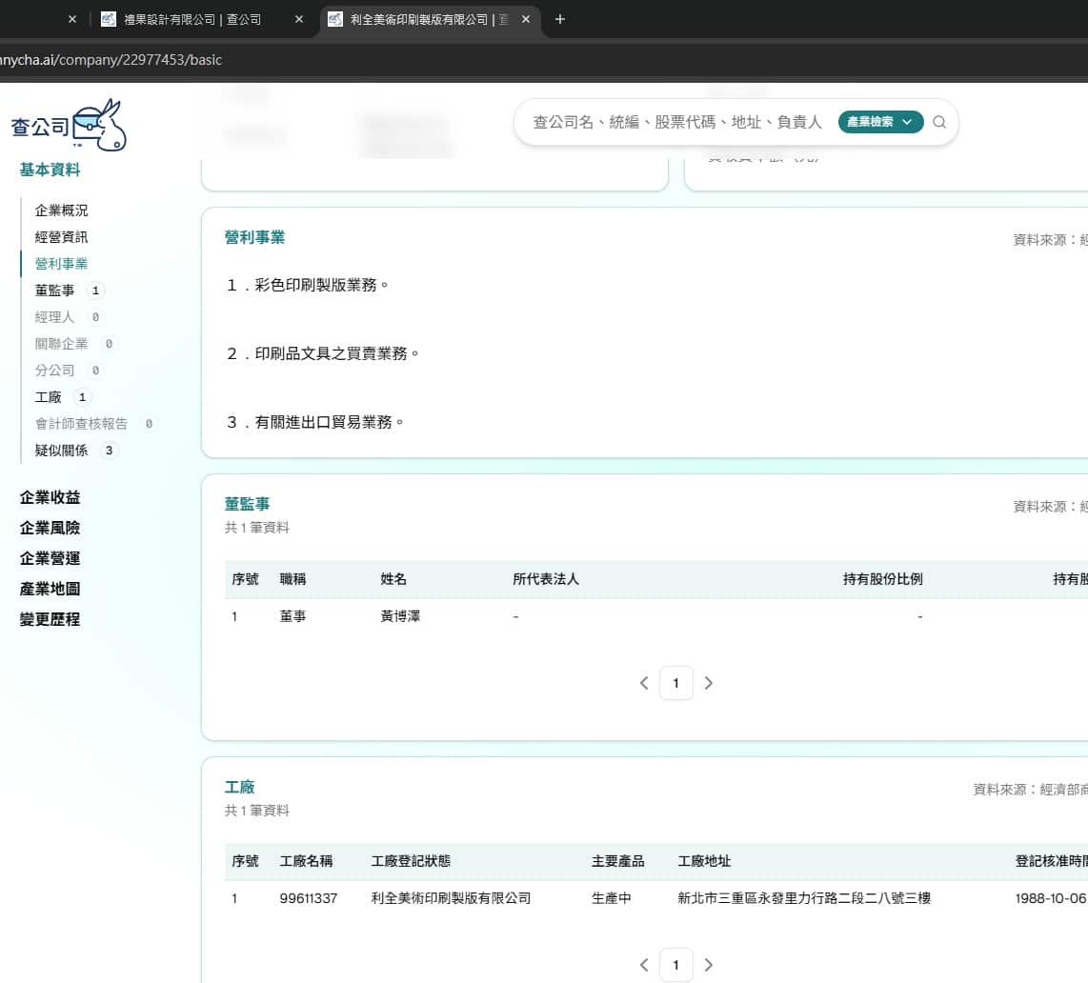Focus the company search input field
Viewport: 1088px width, 983px height.
tap(677, 122)
